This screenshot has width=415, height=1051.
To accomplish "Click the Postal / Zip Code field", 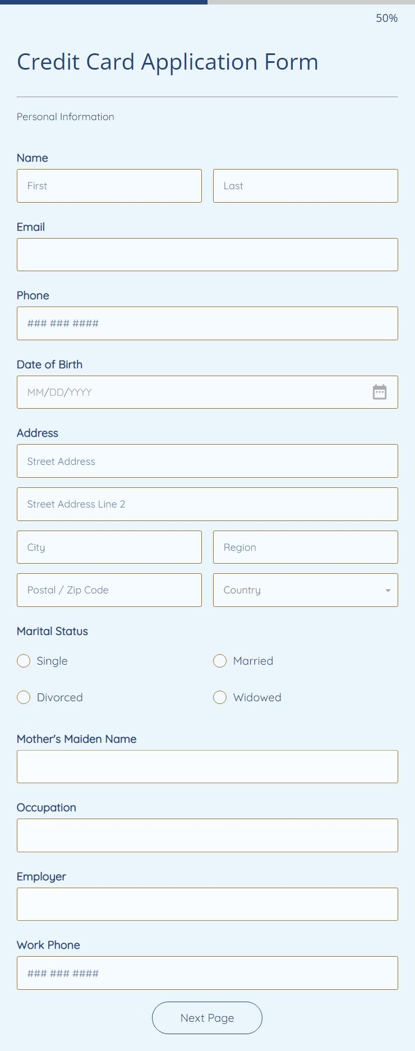I will 109,590.
